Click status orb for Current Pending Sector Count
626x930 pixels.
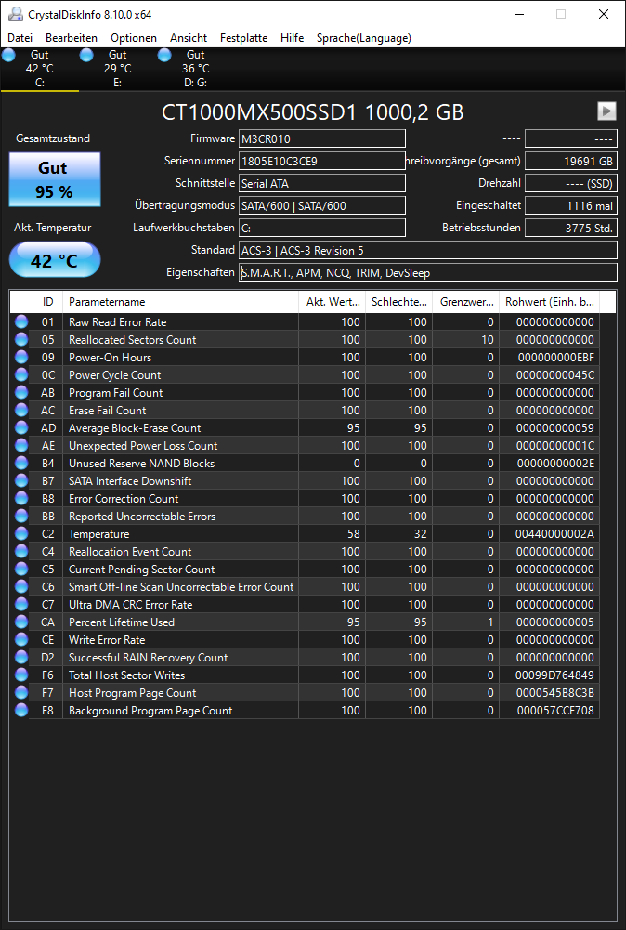(x=21, y=569)
